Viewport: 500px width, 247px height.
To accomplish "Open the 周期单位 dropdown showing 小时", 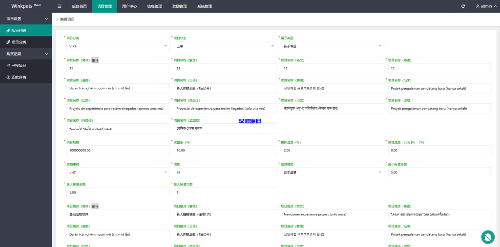I will point(118,172).
